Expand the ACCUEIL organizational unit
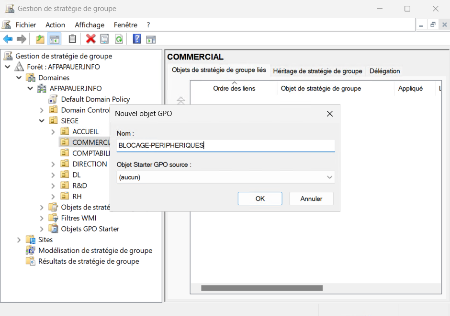 (x=53, y=132)
